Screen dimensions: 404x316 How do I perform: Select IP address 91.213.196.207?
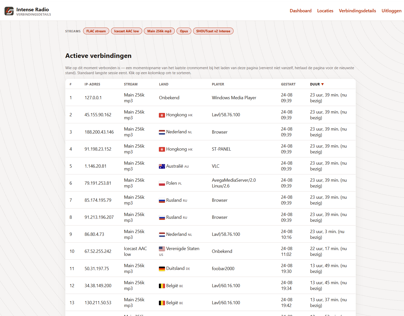[x=99, y=217]
